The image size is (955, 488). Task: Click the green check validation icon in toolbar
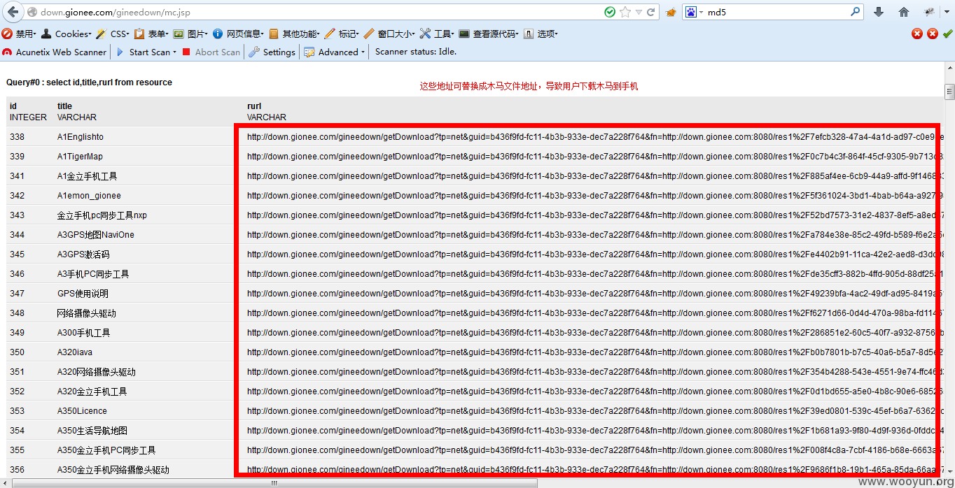pyautogui.click(x=947, y=34)
